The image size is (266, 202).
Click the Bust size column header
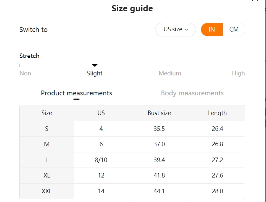click(x=159, y=113)
